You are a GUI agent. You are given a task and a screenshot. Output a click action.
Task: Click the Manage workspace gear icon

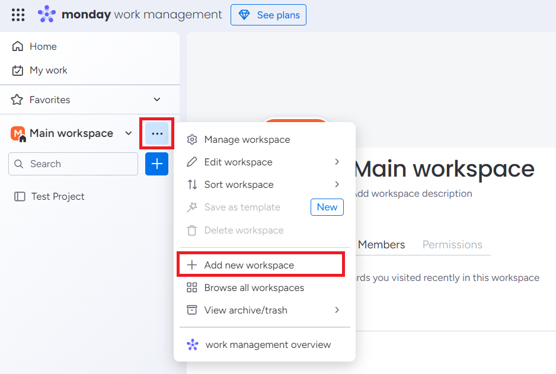(192, 140)
